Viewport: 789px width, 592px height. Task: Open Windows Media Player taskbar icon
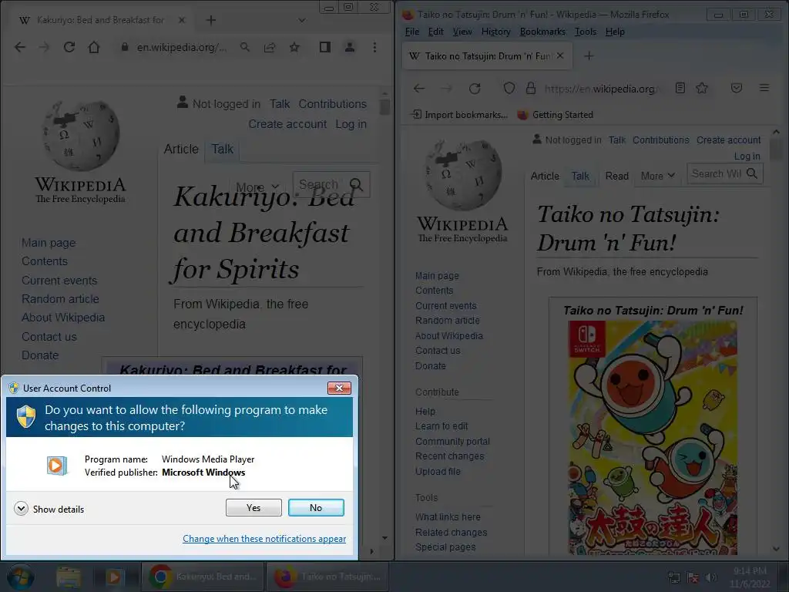tap(115, 577)
